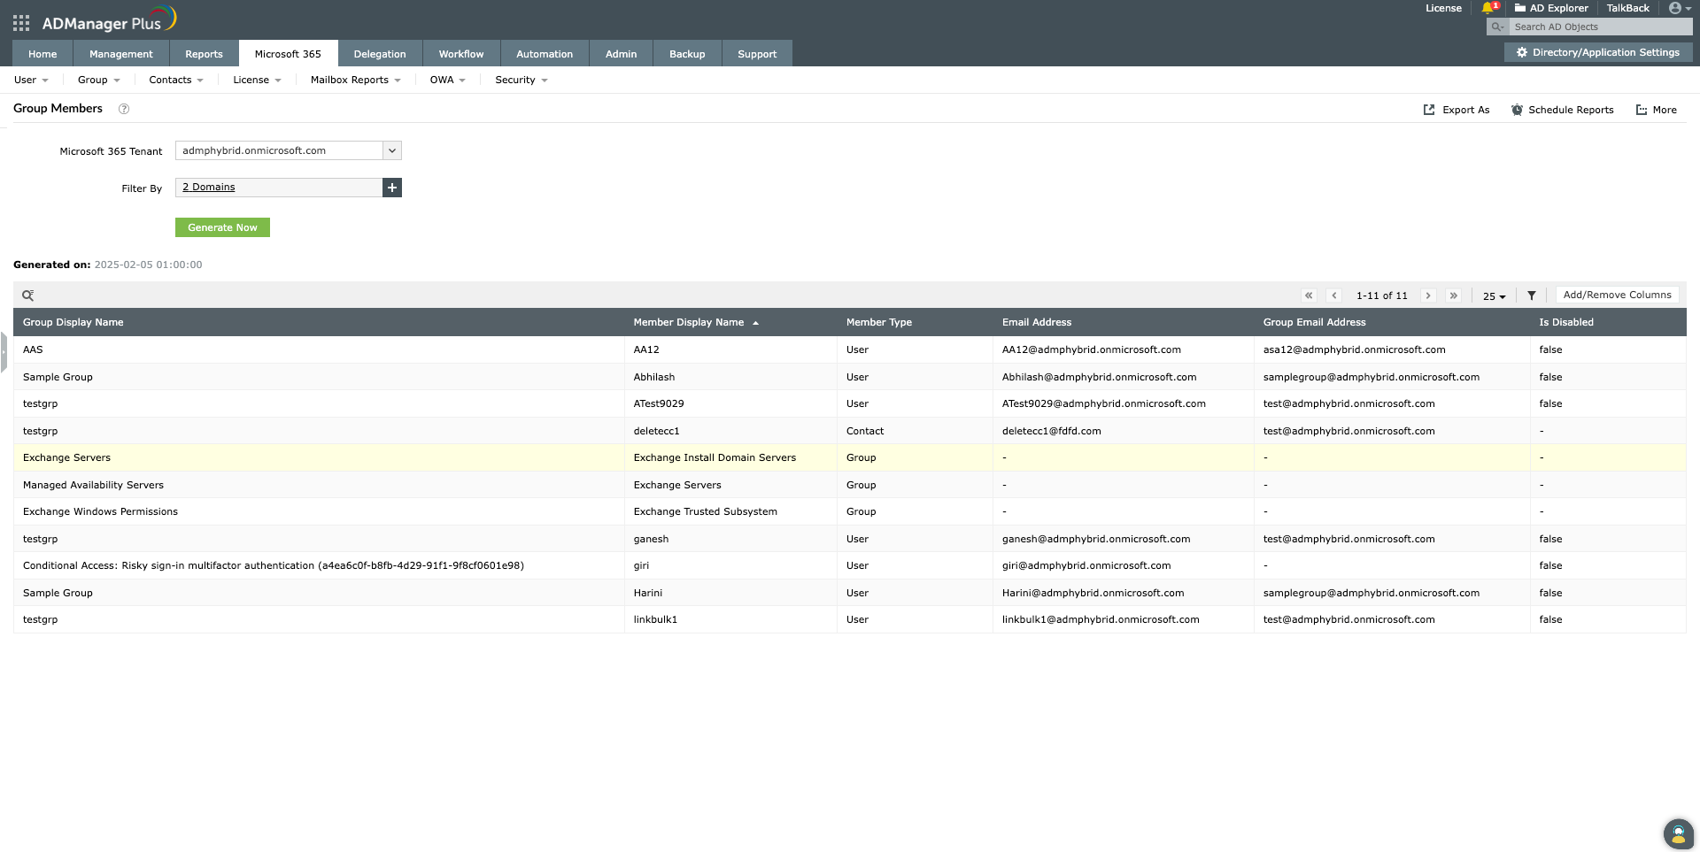Open the apps grid launcher icon
Image resolution: width=1700 pixels, height=852 pixels.
(21, 23)
